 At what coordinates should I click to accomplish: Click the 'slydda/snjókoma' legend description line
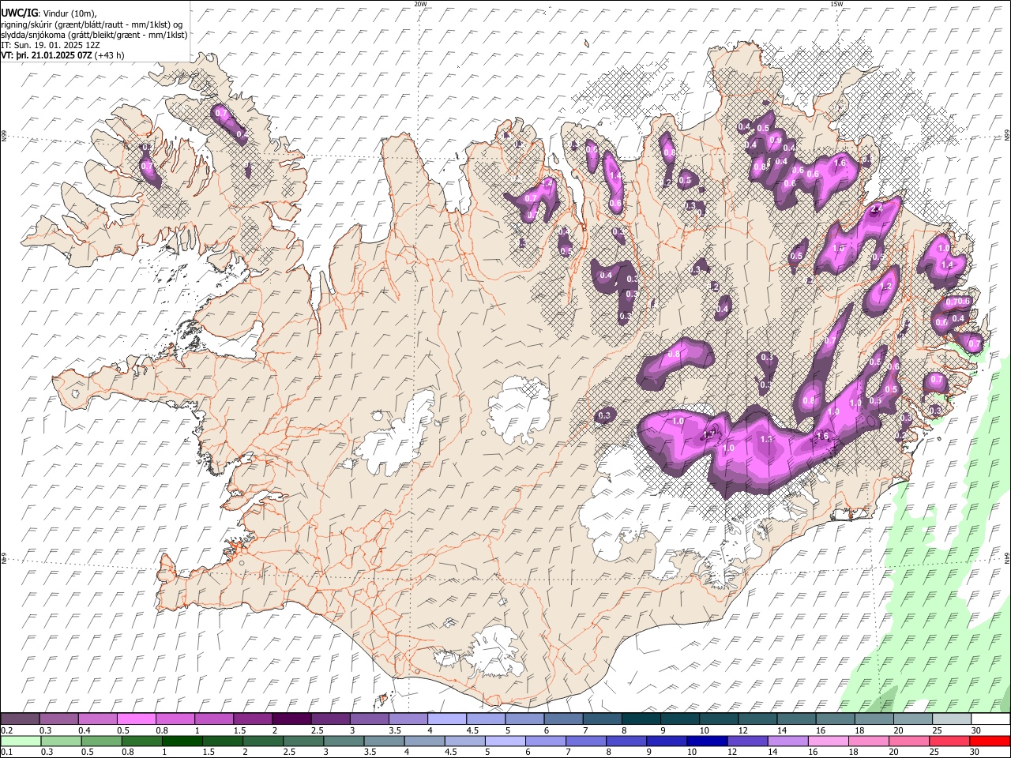point(94,35)
